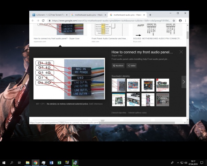
Task: Click the taskbar icon left of Word
Action: 43,163
